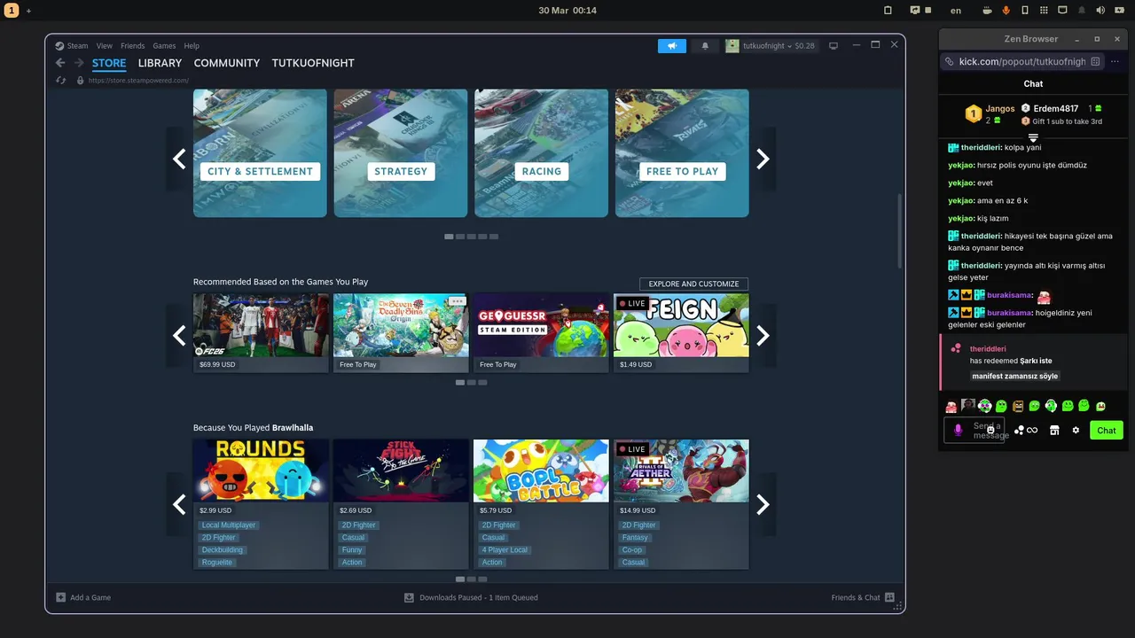Go forward with the Steam forward arrow

tap(79, 63)
